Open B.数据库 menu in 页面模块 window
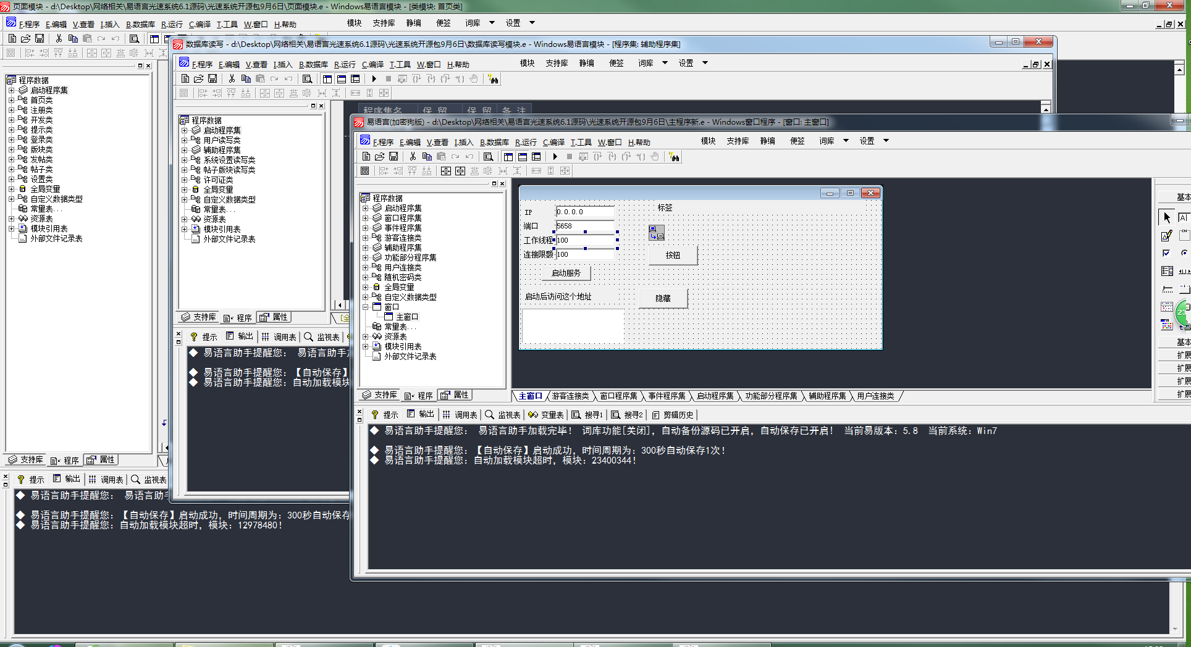 point(140,24)
